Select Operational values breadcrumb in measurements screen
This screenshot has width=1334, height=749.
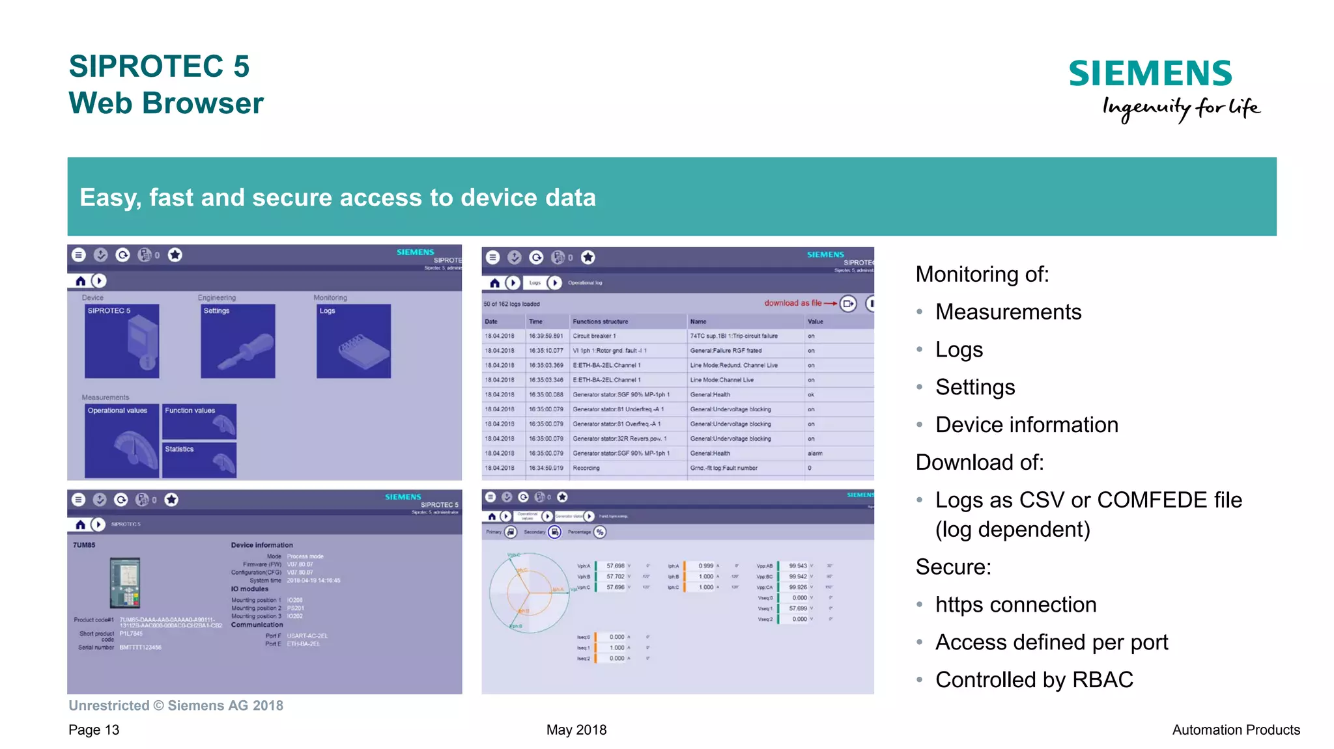coord(527,517)
